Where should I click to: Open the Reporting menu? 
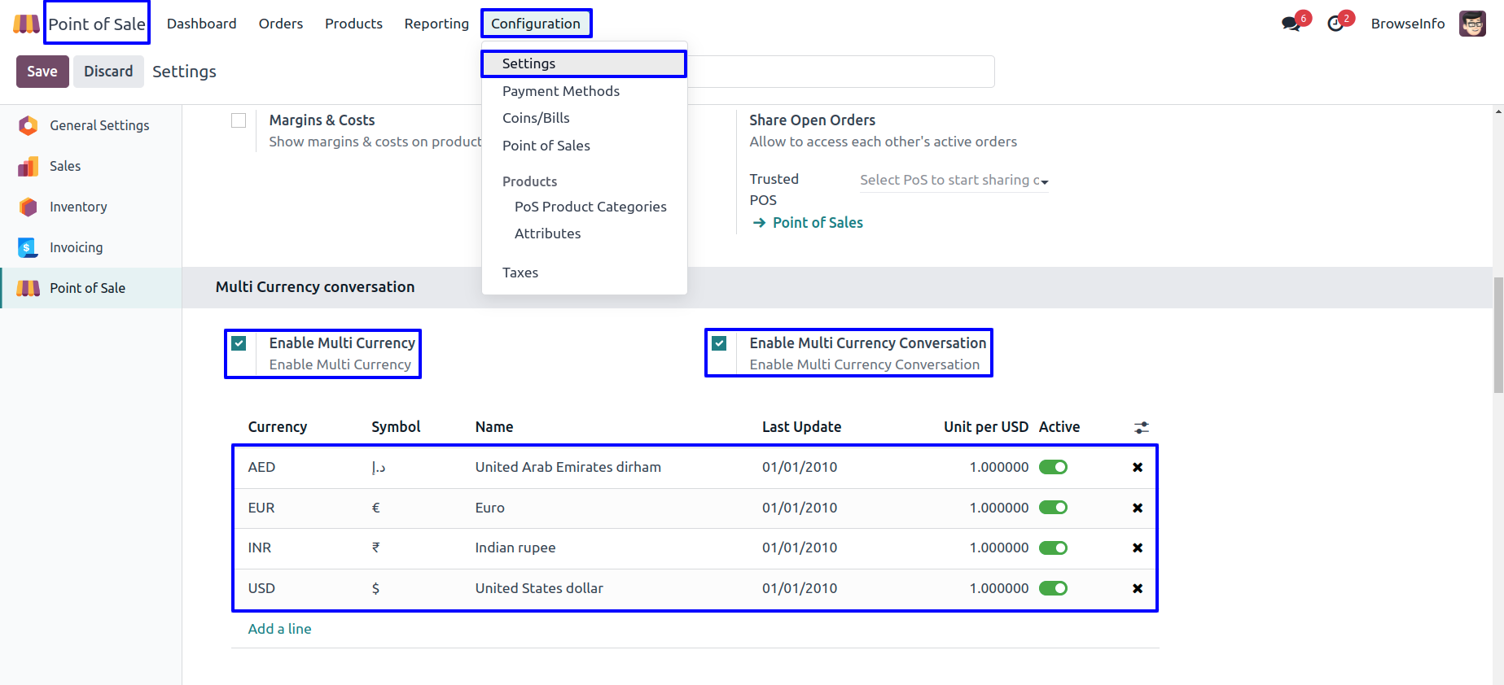tap(436, 24)
